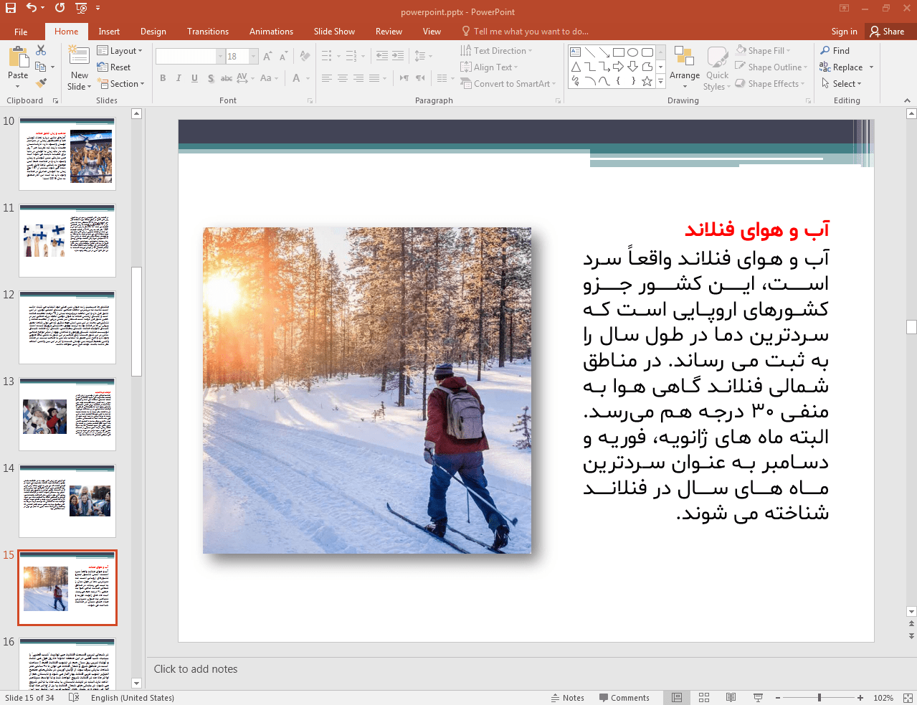Start Slide Show from status bar icon
The image size is (917, 705).
(758, 698)
